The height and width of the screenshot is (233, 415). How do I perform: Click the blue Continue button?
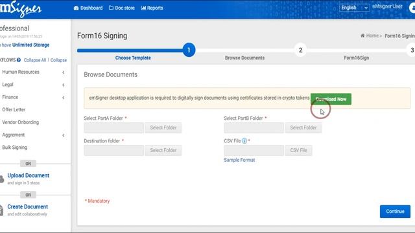[x=395, y=212]
